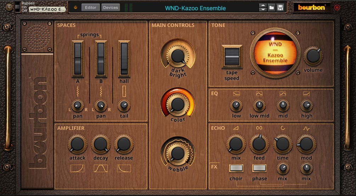
Task: Click the bourbon logo badge
Action: pyautogui.click(x=311, y=7)
